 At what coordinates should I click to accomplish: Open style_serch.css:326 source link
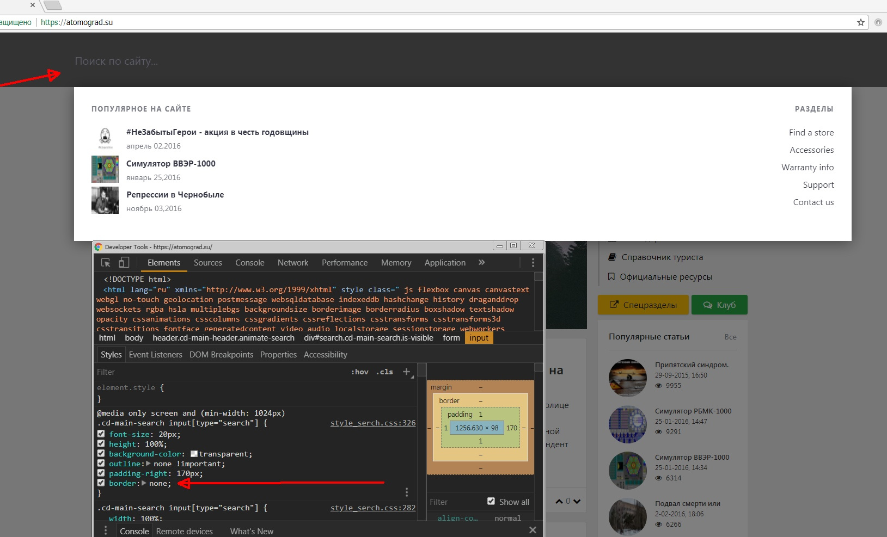pos(373,423)
